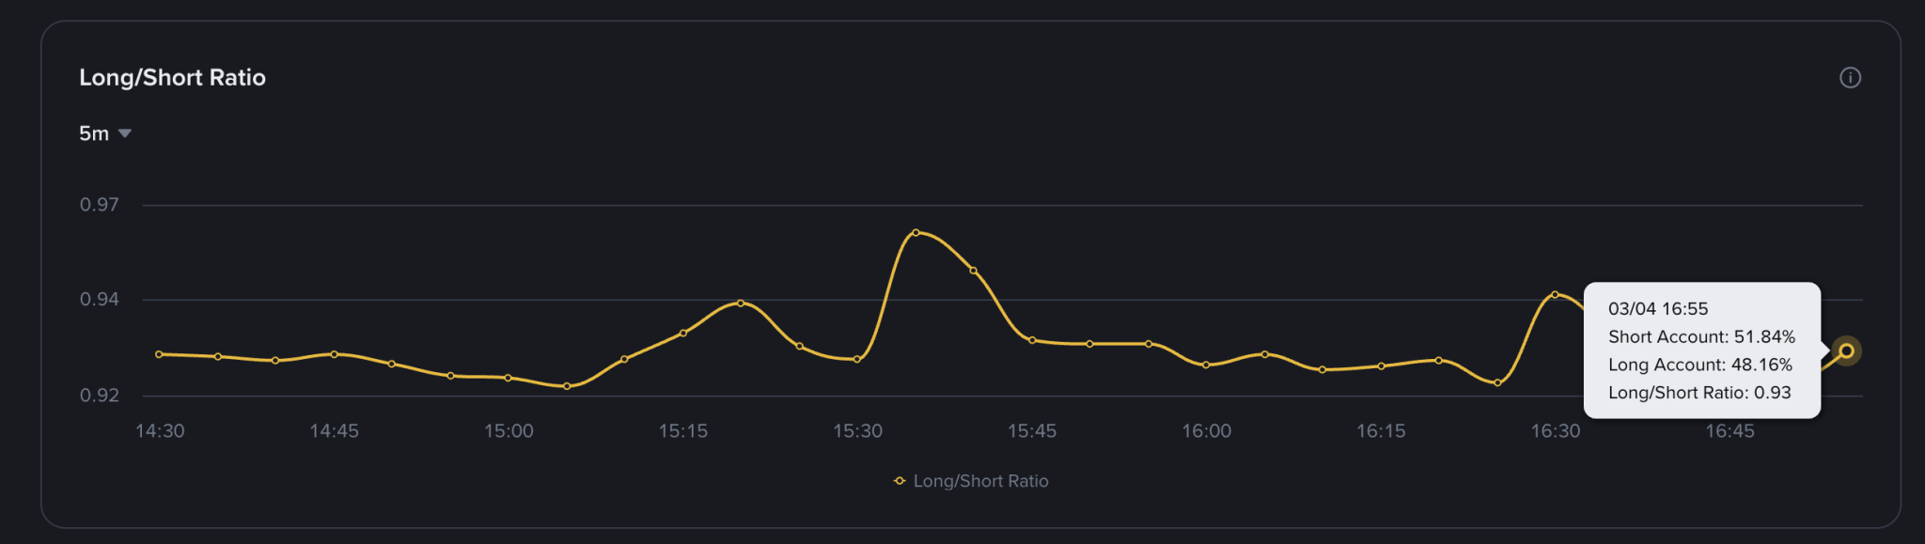Image resolution: width=1925 pixels, height=544 pixels.
Task: Select the data point at 16:30
Action: tap(1555, 294)
